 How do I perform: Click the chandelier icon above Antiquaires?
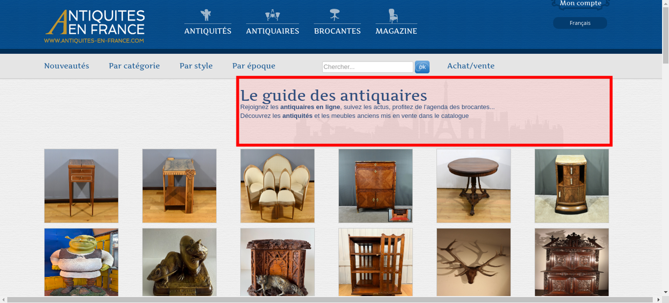(x=272, y=15)
